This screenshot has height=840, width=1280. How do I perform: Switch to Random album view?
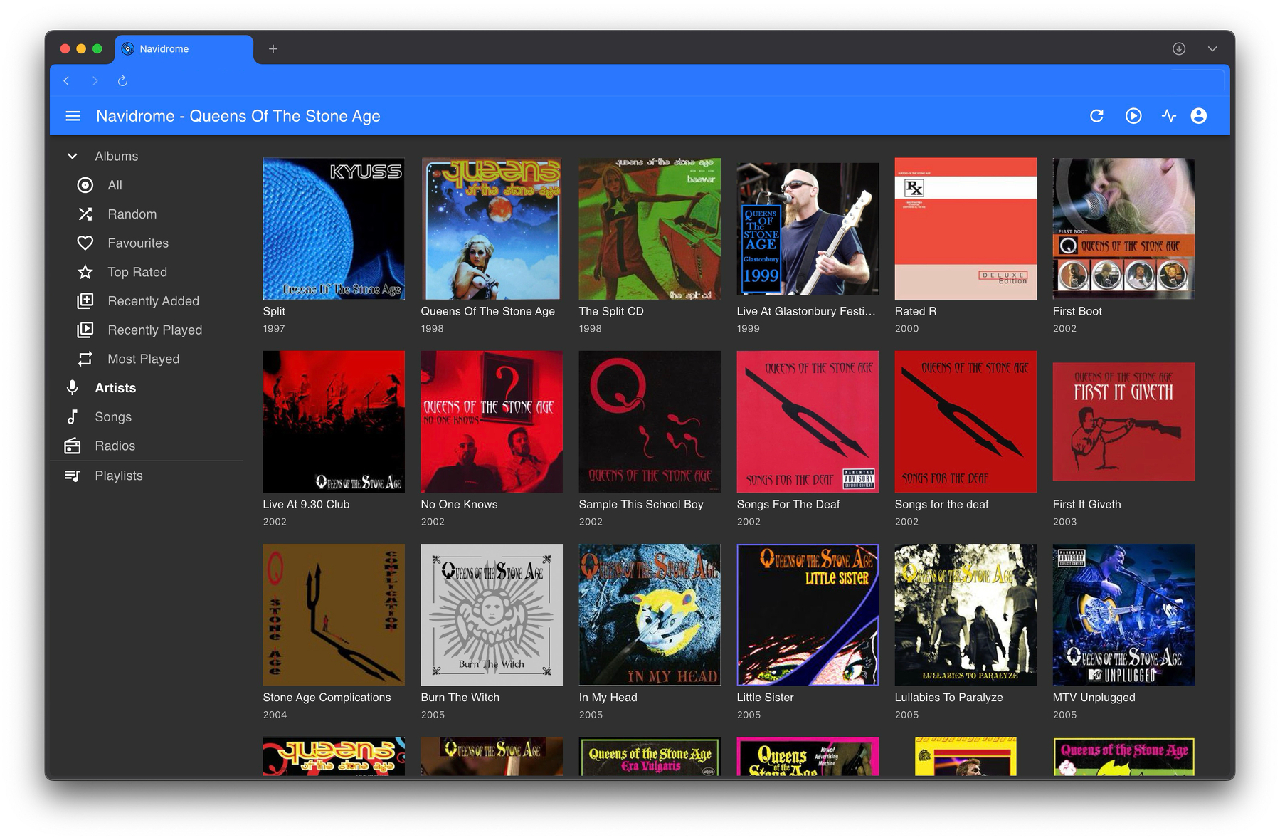point(132,214)
